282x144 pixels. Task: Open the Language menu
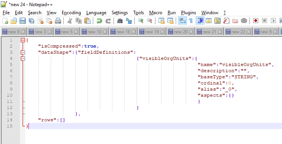click(96, 13)
